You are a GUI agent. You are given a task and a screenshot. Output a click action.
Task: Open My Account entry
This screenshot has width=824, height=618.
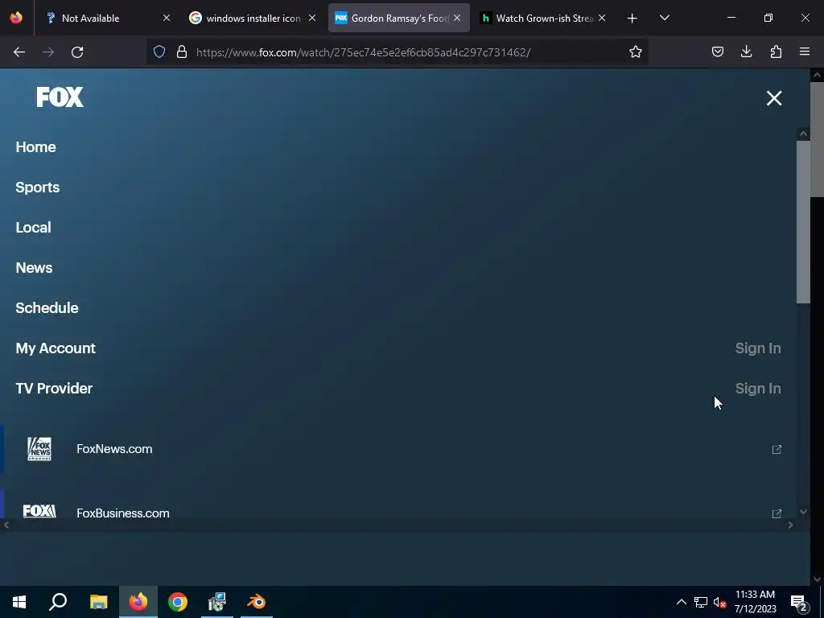click(56, 348)
